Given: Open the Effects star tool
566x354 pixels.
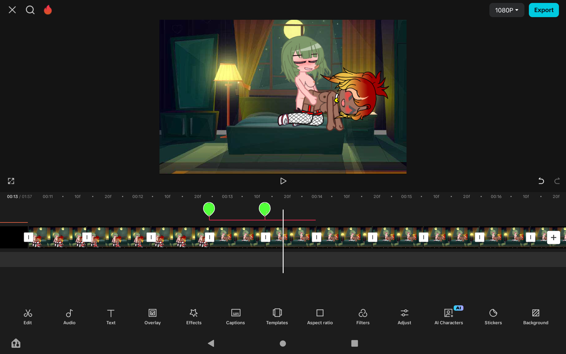Looking at the screenshot, I should pos(194,316).
